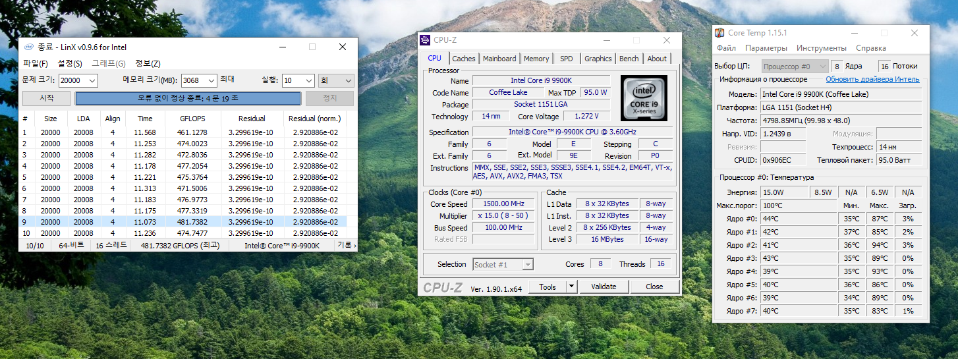958x359 pixels.
Task: Open the 설정(S) menu in LinX
Action: click(70, 64)
